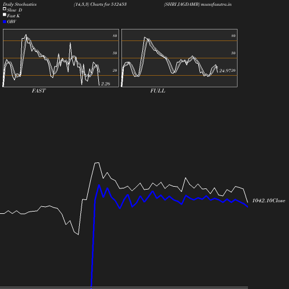This screenshot has height=289, width=289.
Task: Click the highest peak of FAST stochastic line
Action: tap(26, 35)
